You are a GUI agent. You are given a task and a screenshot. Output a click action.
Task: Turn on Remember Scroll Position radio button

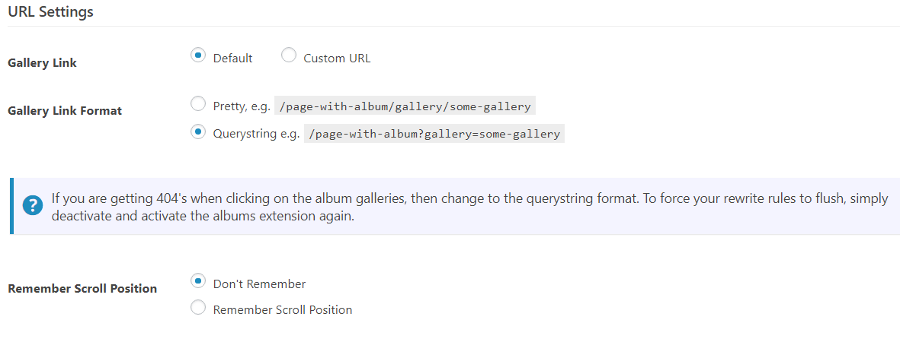(x=198, y=308)
